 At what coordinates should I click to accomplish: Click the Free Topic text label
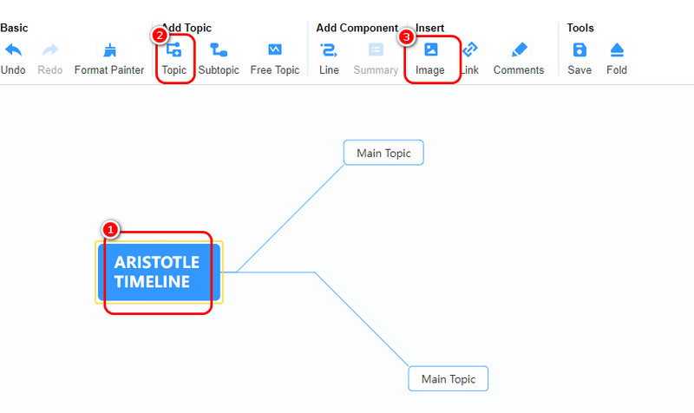coord(275,70)
